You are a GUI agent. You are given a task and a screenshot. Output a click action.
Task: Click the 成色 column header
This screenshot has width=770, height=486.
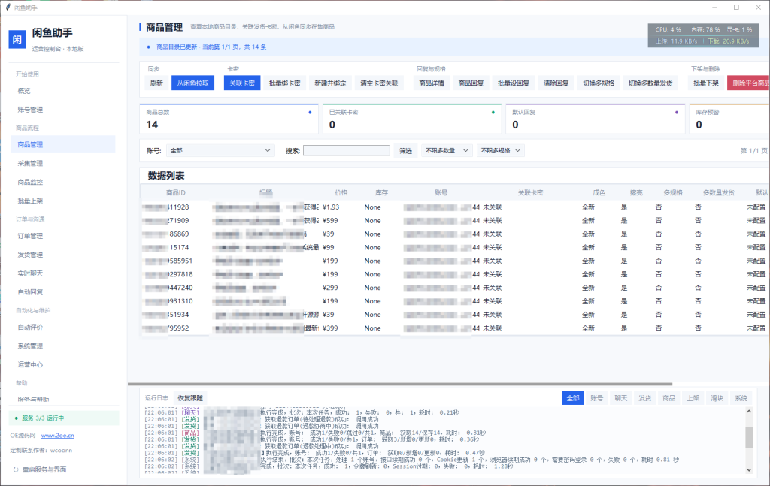[x=599, y=193]
